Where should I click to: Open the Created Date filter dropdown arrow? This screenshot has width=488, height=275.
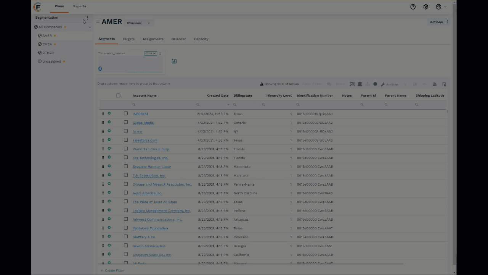228,105
